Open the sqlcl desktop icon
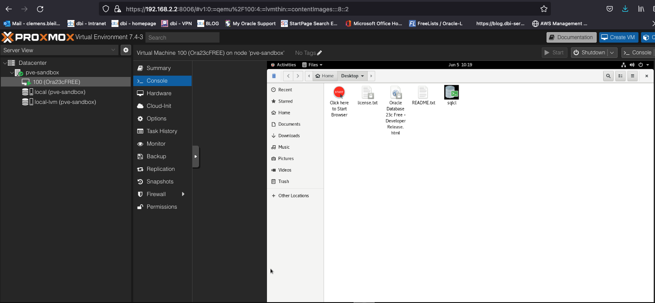Screen dimensions: 655x303 451,93
